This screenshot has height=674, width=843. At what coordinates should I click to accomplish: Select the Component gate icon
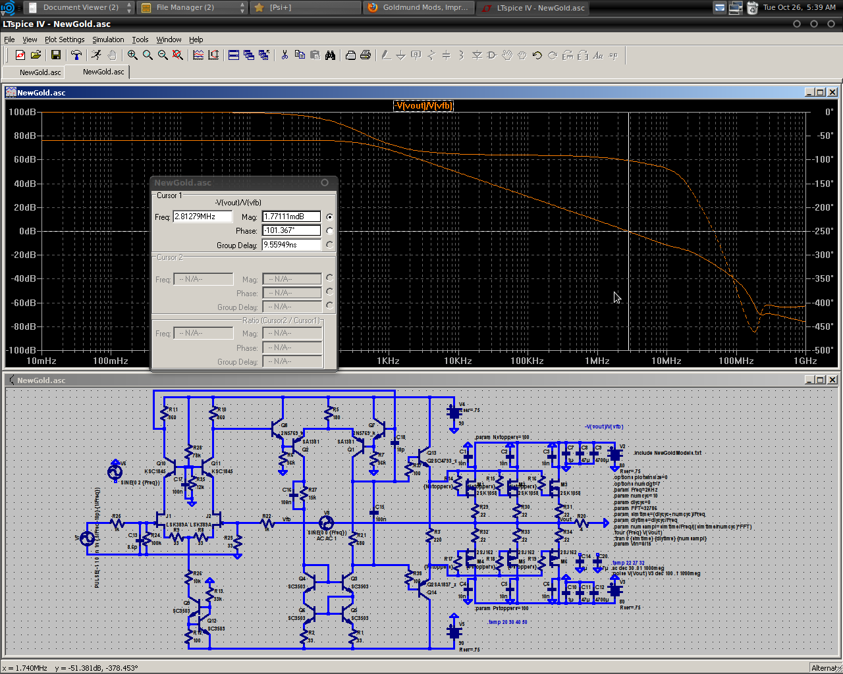[x=491, y=55]
